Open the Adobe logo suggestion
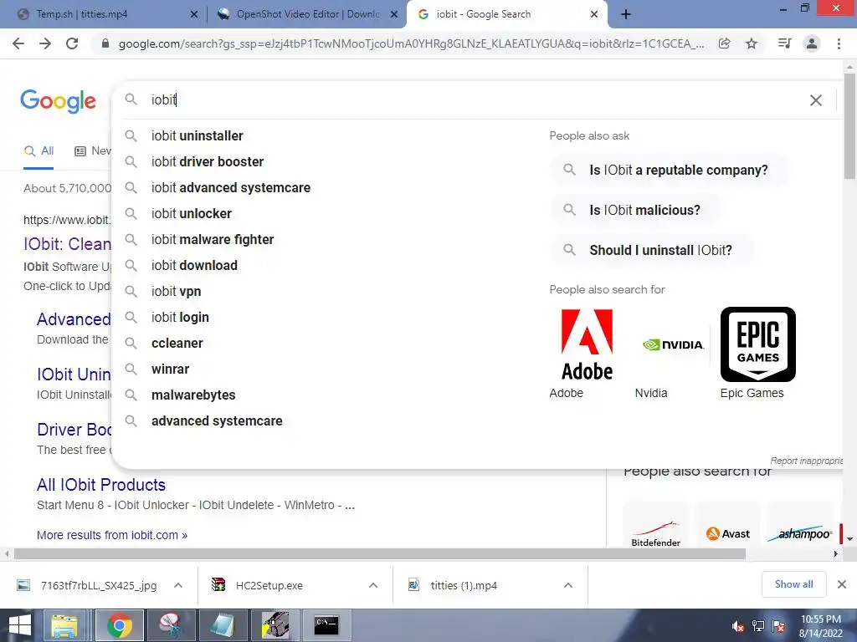This screenshot has width=857, height=642. click(588, 344)
